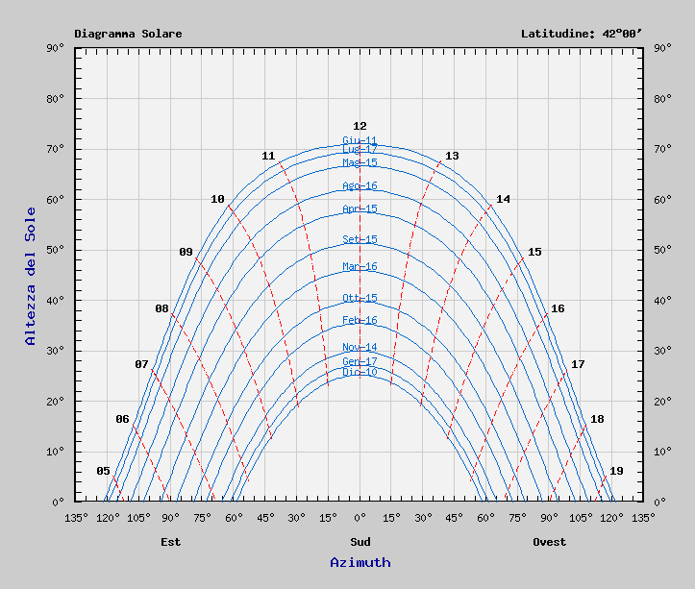Viewport: 695px width, 589px height.
Task: Select the hour 05 sunrise marker
Action: [103, 471]
